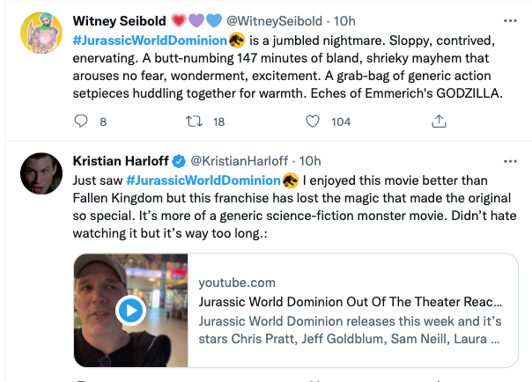The height and width of the screenshot is (382, 532).
Task: Open more options on Witney Seibold's tweet
Action: [x=509, y=19]
